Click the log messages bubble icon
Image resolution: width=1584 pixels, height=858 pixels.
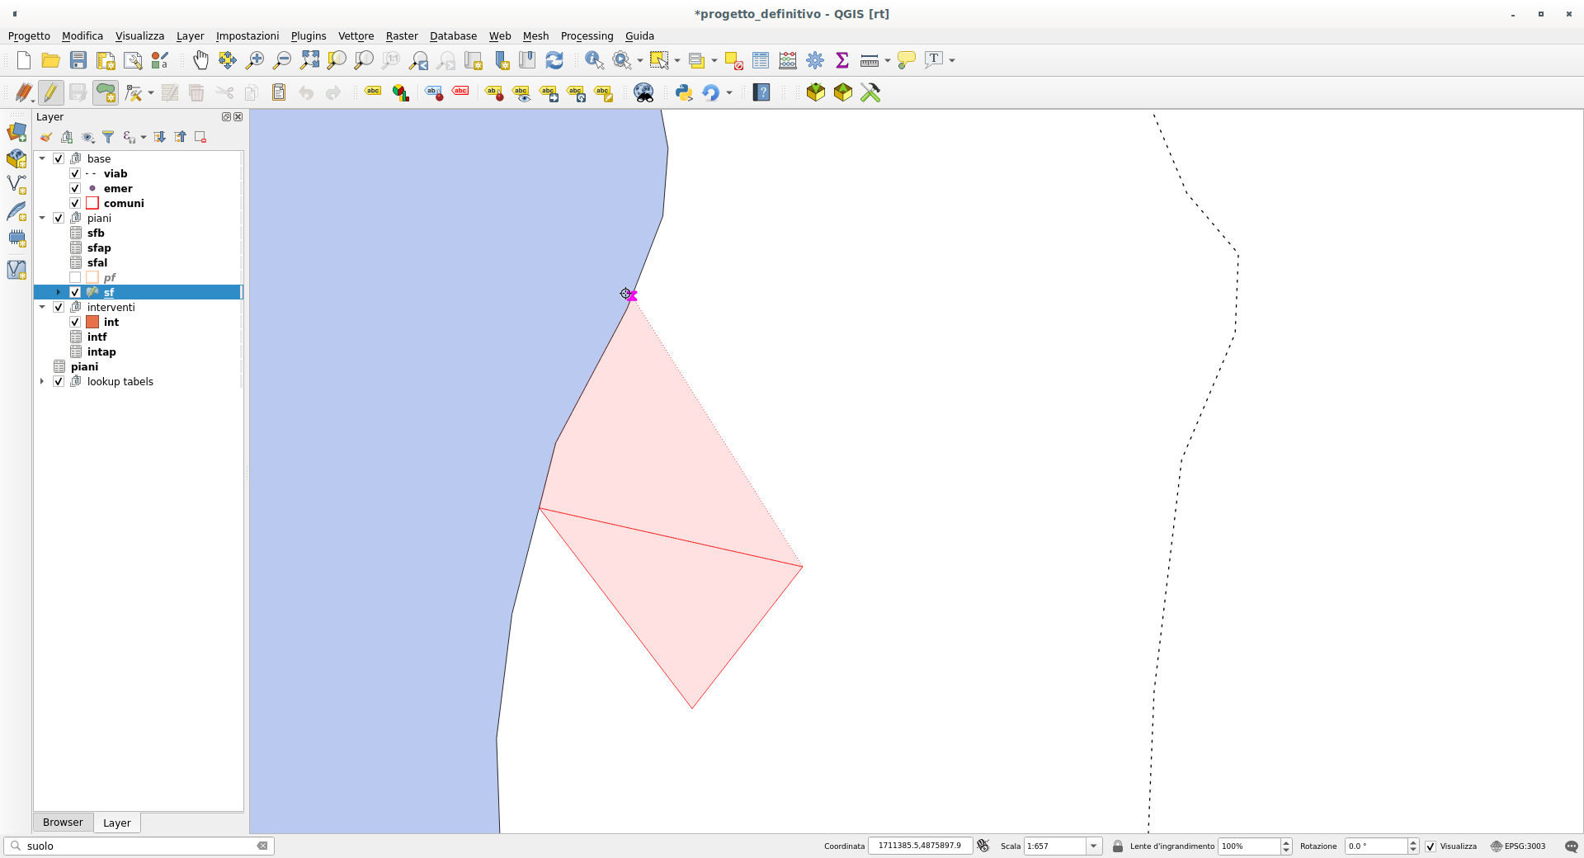click(x=1571, y=846)
